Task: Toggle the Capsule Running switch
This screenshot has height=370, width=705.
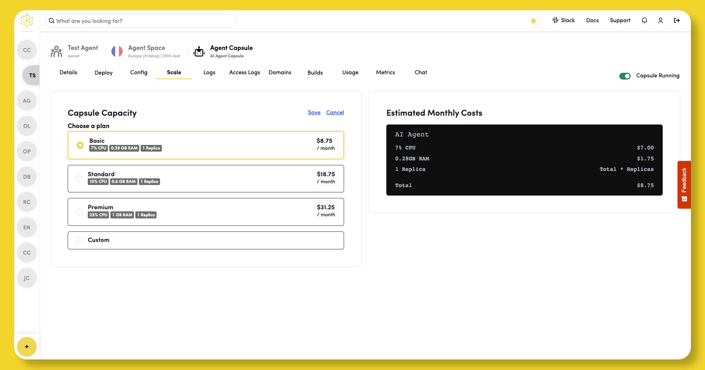Action: 625,76
